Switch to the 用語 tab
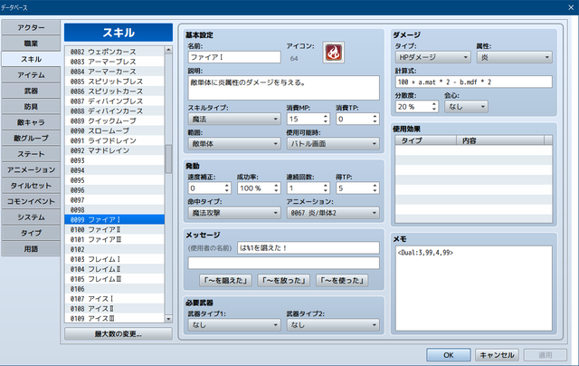The height and width of the screenshot is (366, 579). (31, 249)
